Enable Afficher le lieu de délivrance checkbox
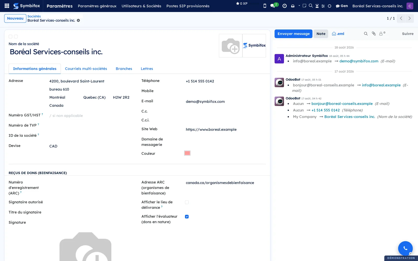Image resolution: width=418 pixels, height=261 pixels. [187, 202]
